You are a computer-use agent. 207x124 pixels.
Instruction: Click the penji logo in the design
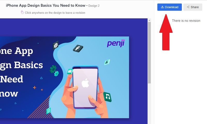[116, 43]
